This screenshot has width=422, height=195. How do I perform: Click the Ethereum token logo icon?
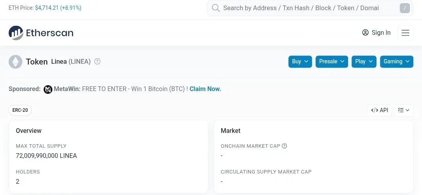pos(15,62)
